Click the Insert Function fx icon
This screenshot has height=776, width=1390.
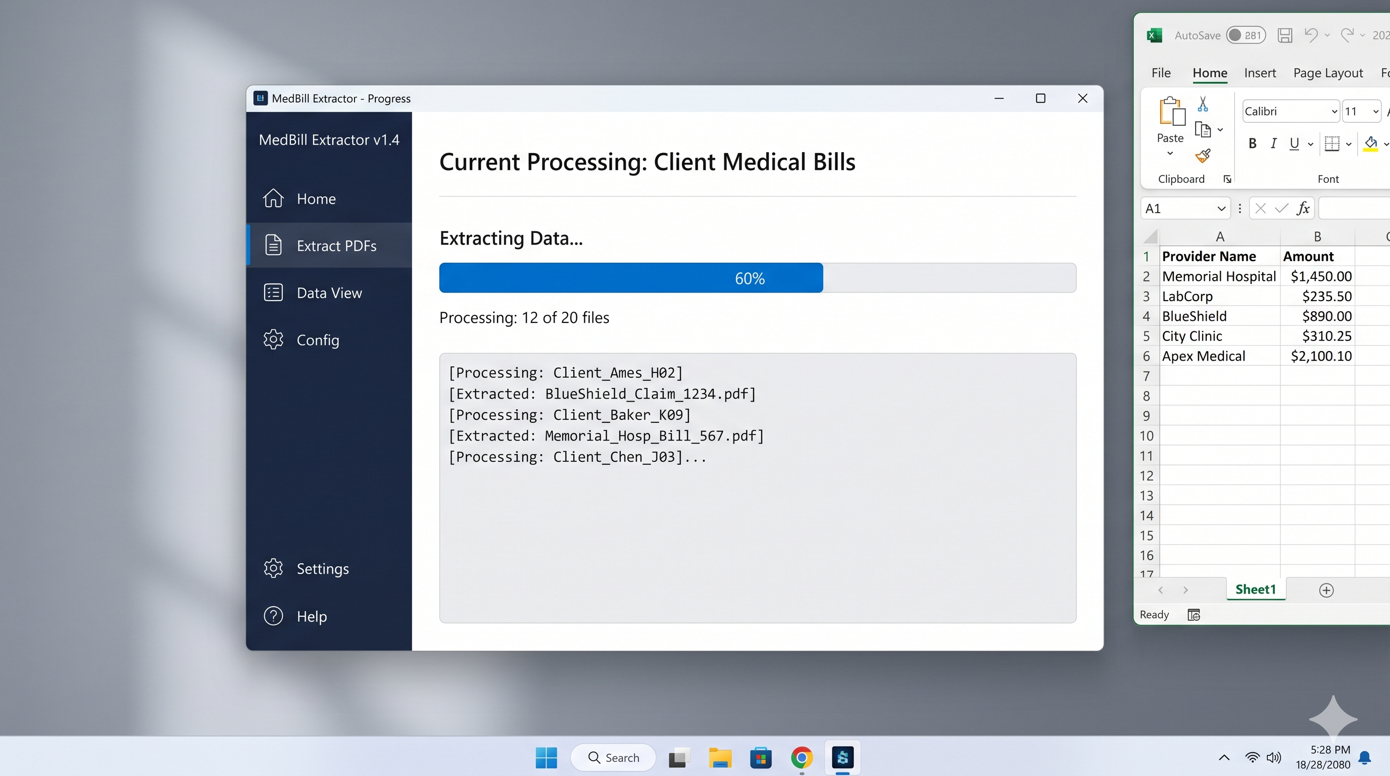(1303, 208)
